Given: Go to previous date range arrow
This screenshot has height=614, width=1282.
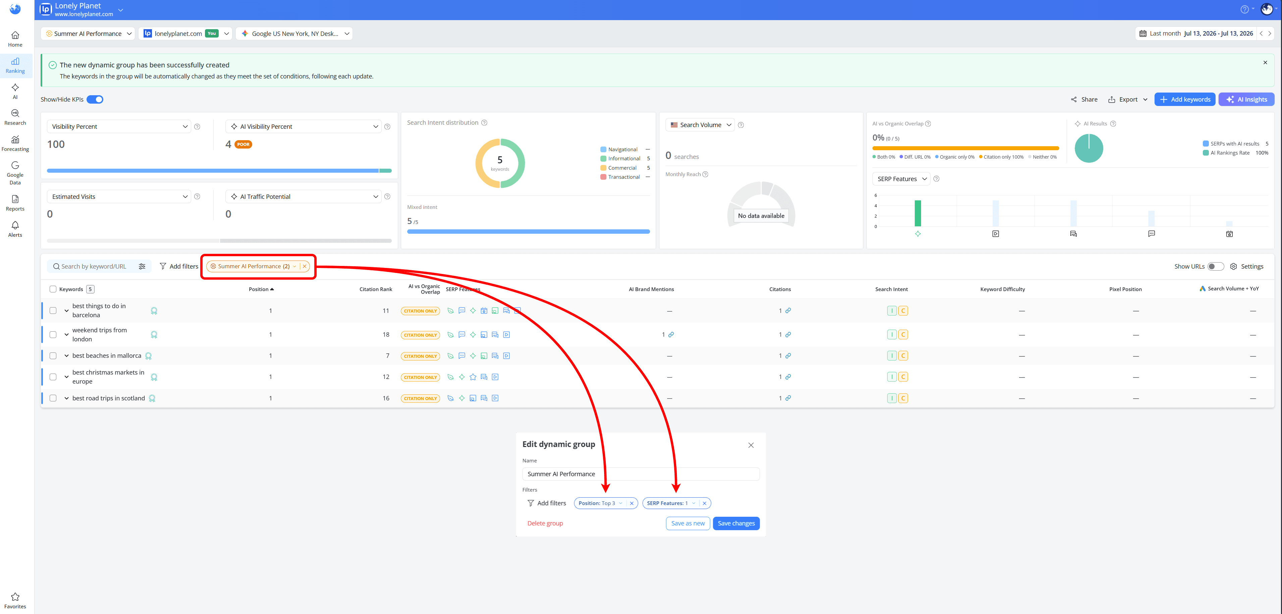Looking at the screenshot, I should (x=1261, y=34).
